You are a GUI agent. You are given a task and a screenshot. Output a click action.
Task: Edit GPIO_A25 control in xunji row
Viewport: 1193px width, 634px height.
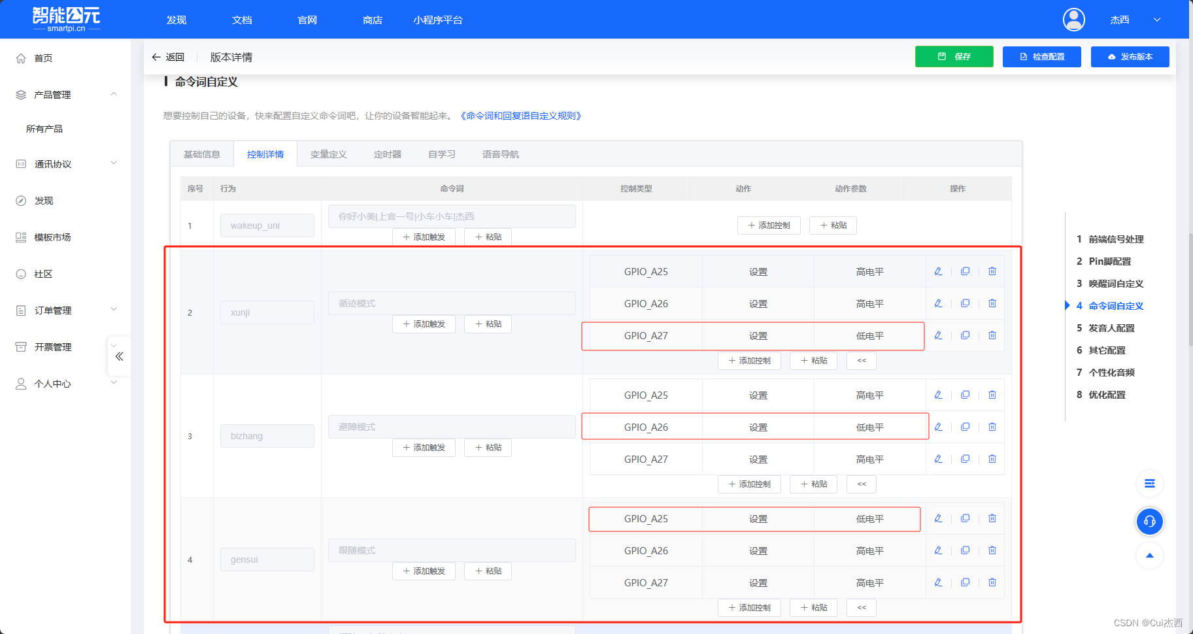click(x=938, y=271)
